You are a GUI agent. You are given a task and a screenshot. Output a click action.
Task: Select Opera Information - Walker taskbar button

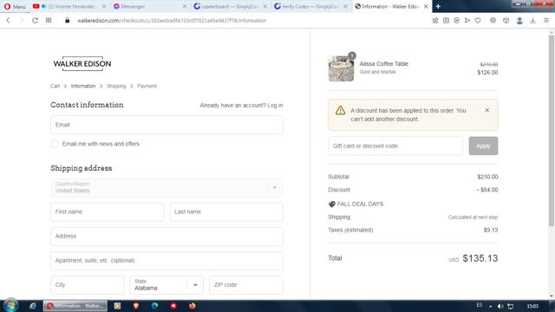[x=75, y=306]
